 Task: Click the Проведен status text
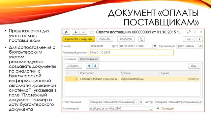click(x=167, y=108)
